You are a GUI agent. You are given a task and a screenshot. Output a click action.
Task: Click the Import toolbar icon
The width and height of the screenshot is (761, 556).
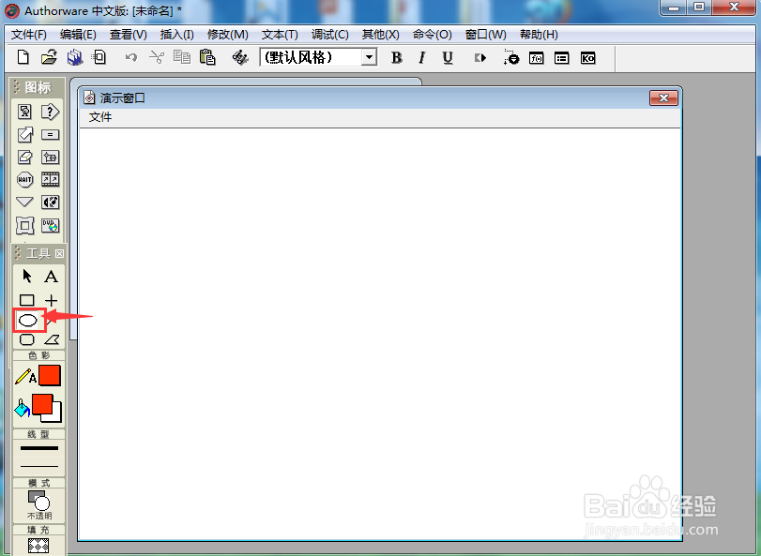(x=99, y=58)
